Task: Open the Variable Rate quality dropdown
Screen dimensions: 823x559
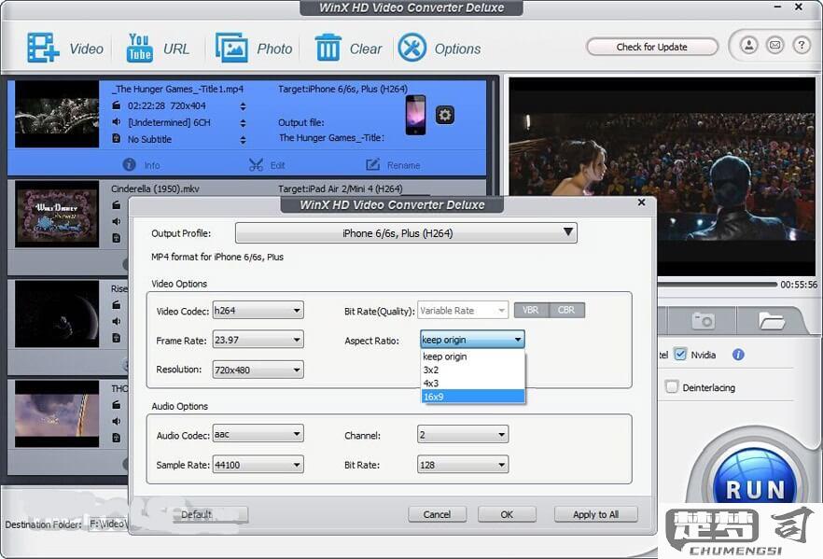Action: [x=463, y=311]
